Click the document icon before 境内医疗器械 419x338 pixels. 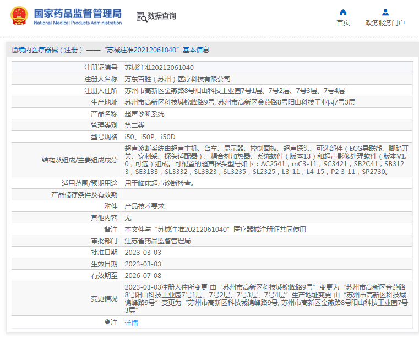[x=14, y=50]
